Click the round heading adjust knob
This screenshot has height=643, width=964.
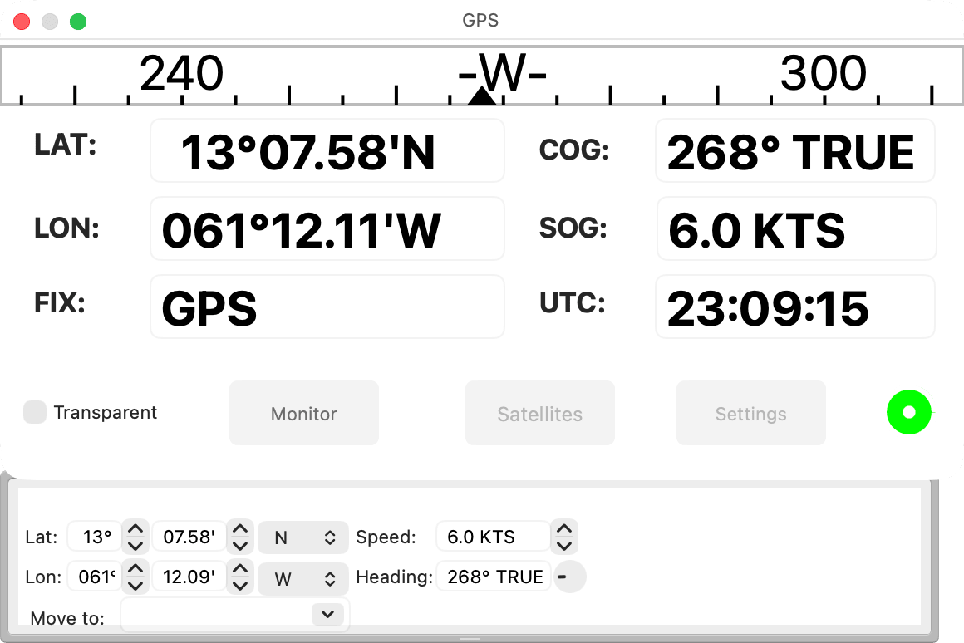click(x=570, y=577)
